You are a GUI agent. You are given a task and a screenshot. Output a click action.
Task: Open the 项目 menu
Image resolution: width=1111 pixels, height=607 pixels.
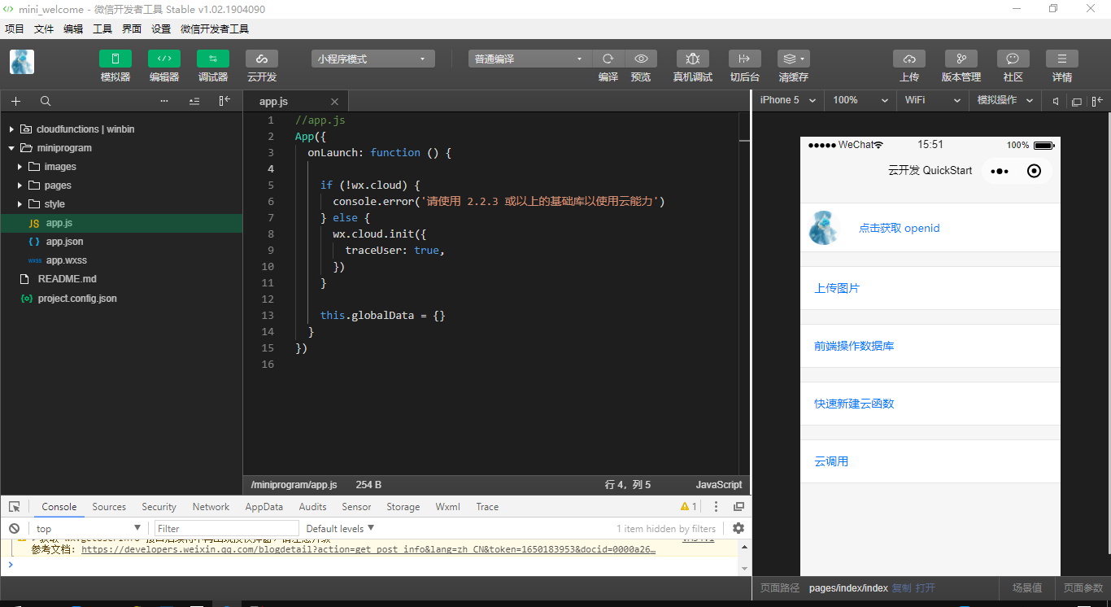tap(15, 29)
